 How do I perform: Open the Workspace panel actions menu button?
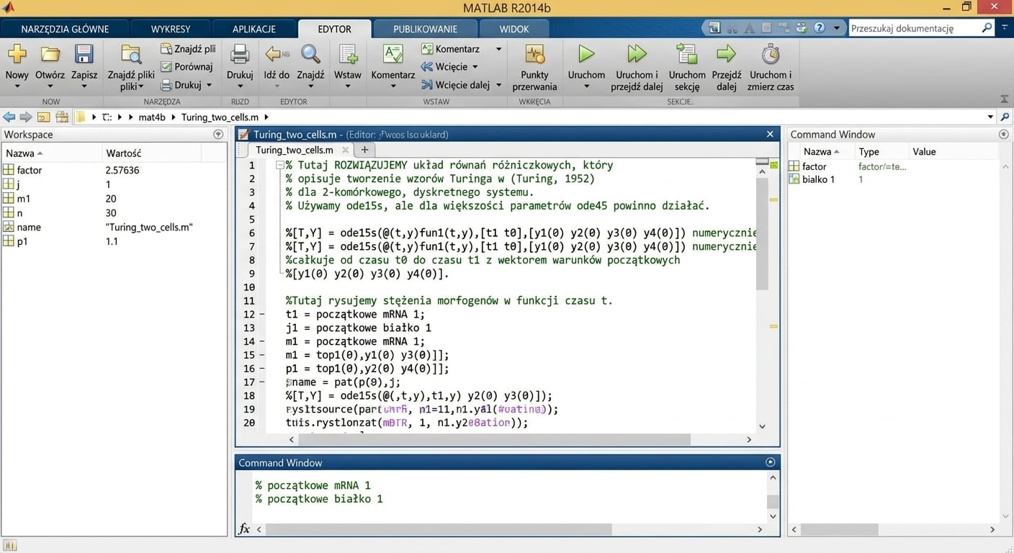218,135
